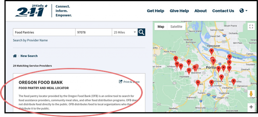Zoom in the map with plus button

pyautogui.click(x=251, y=107)
